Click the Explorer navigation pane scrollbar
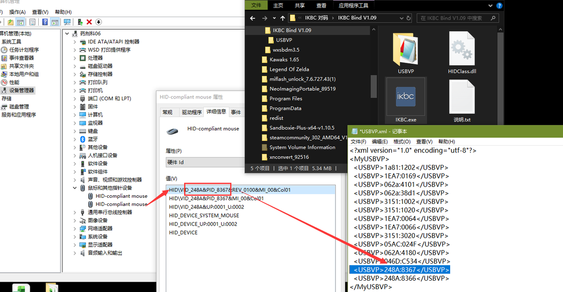 [374, 86]
